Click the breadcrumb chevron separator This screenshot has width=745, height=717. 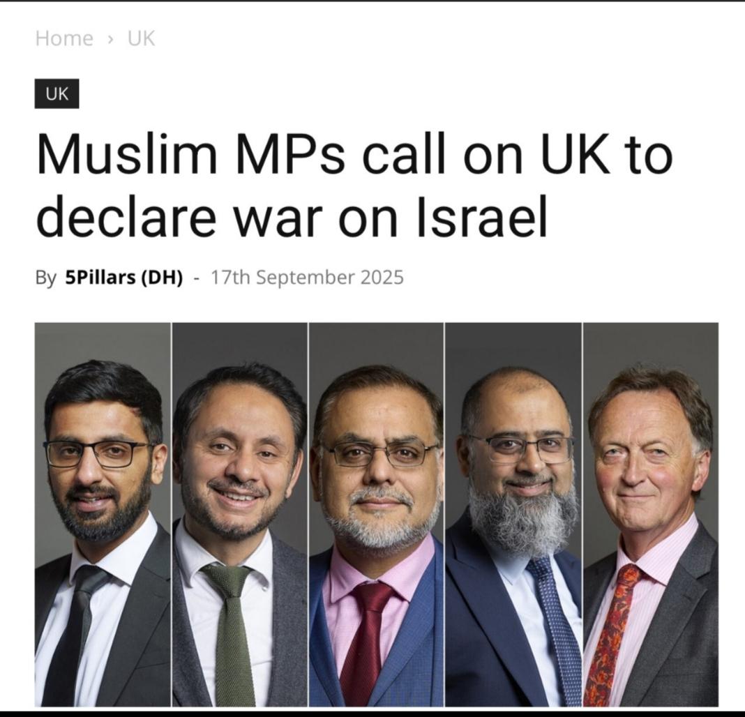coord(110,40)
